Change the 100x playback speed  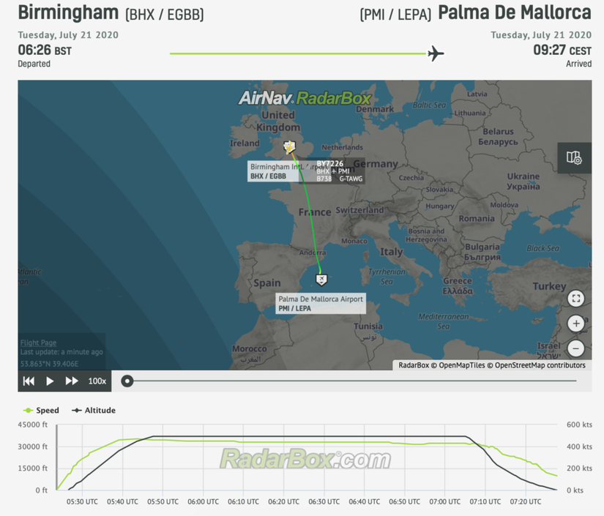click(x=97, y=381)
